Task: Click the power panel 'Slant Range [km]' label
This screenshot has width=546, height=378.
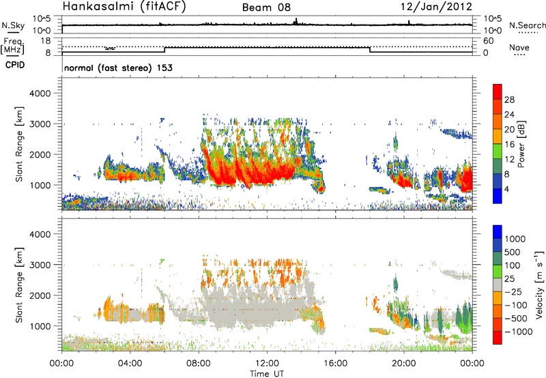Action: pos(19,145)
